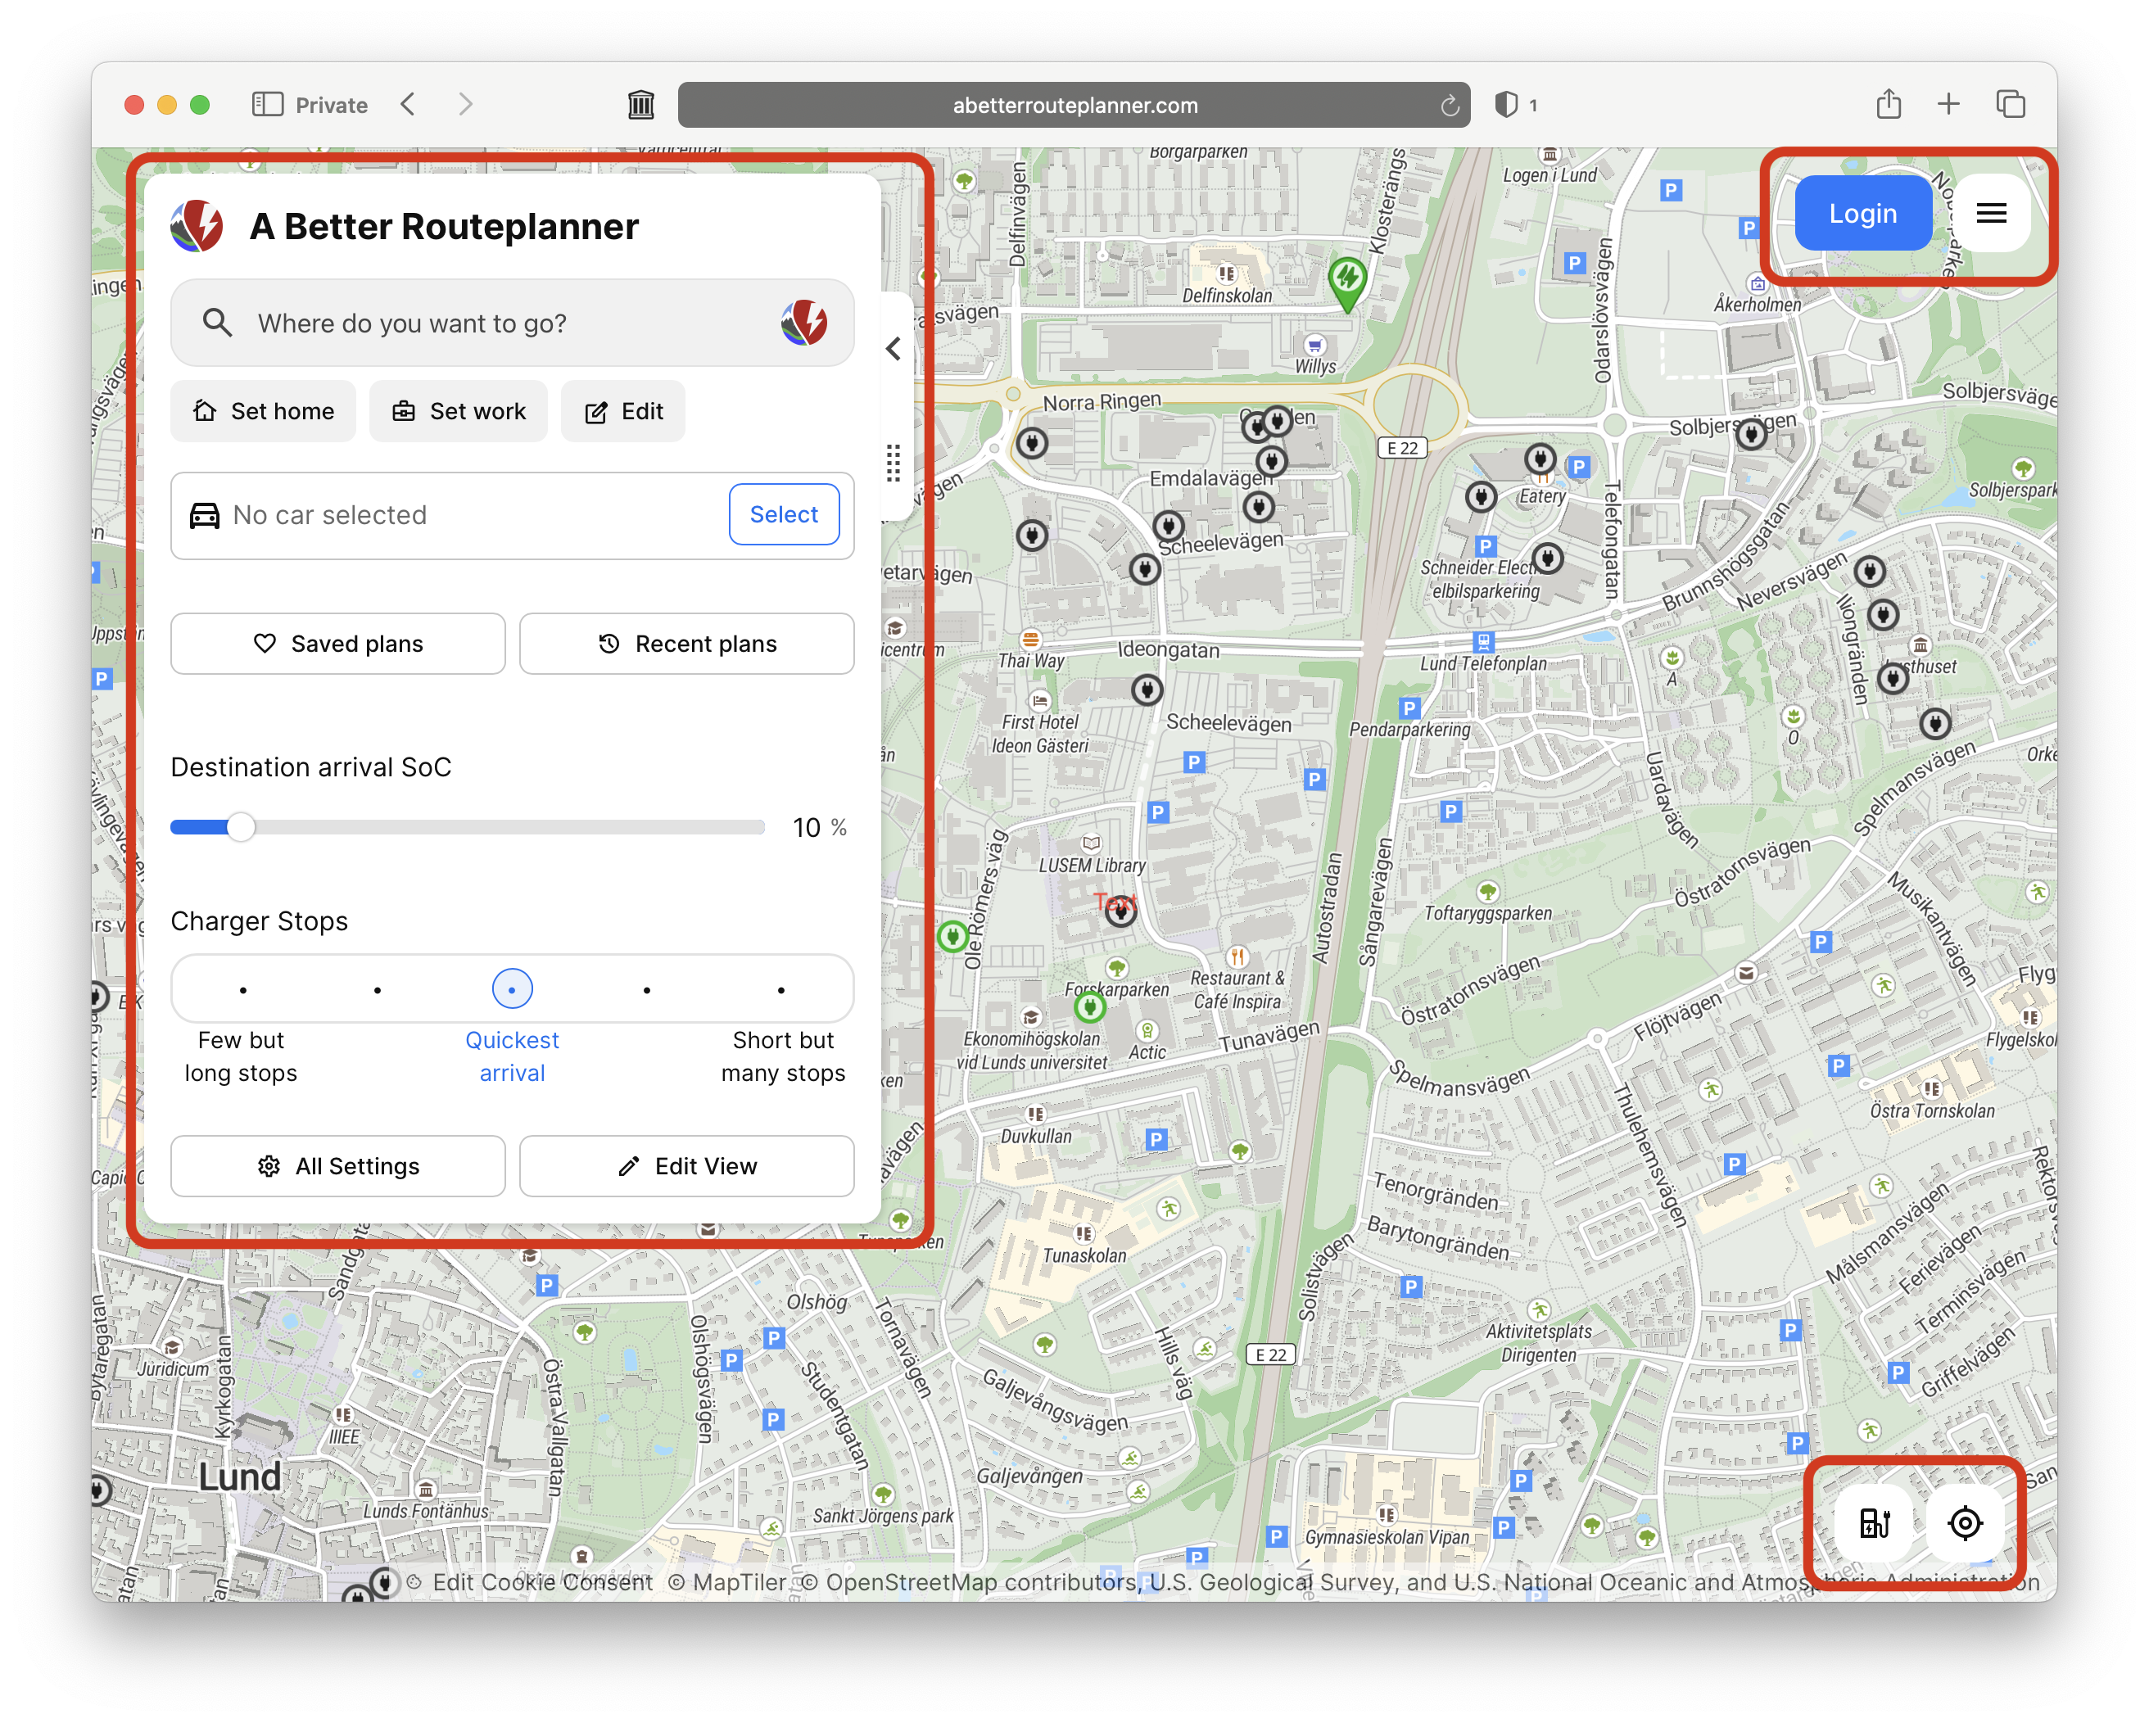Go back in Safari
This screenshot has width=2149, height=1723.
point(408,105)
